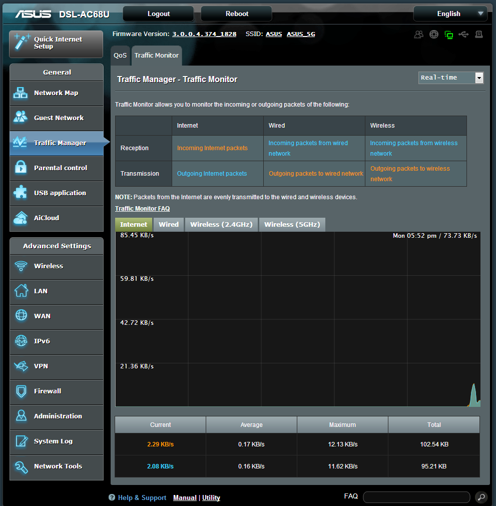Click the traffic spike on the graph

(x=474, y=395)
